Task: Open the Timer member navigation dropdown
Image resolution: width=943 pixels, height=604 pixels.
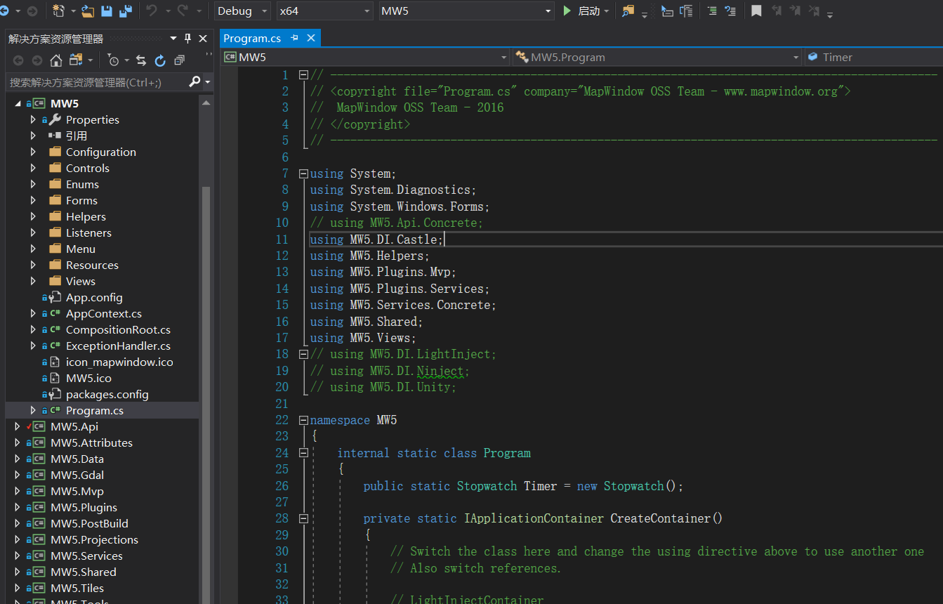Action: (x=873, y=58)
